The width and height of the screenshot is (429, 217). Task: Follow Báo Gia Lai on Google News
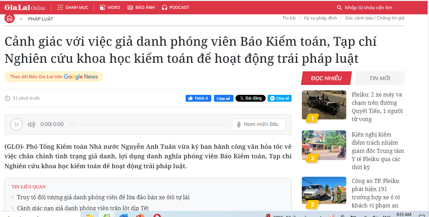[54, 77]
